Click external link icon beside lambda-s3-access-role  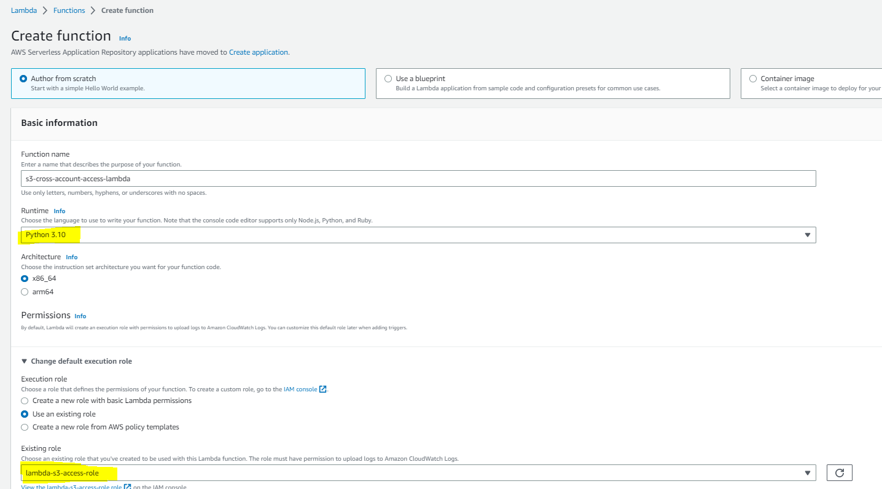click(x=128, y=487)
